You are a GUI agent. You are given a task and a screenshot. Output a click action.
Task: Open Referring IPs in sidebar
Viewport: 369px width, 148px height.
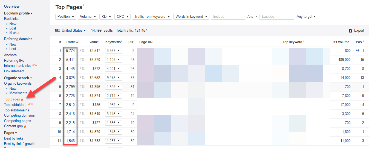(x=14, y=61)
